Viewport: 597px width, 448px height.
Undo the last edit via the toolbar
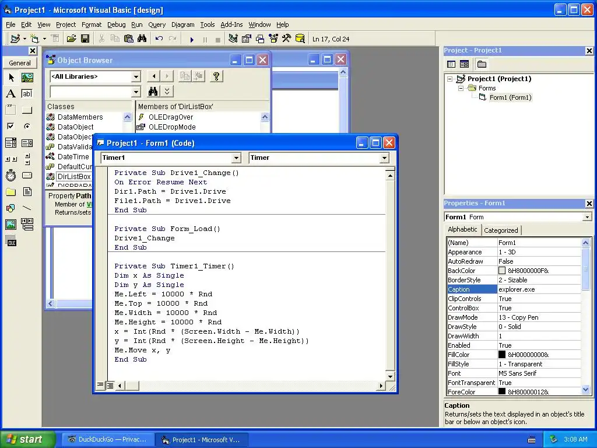(159, 39)
